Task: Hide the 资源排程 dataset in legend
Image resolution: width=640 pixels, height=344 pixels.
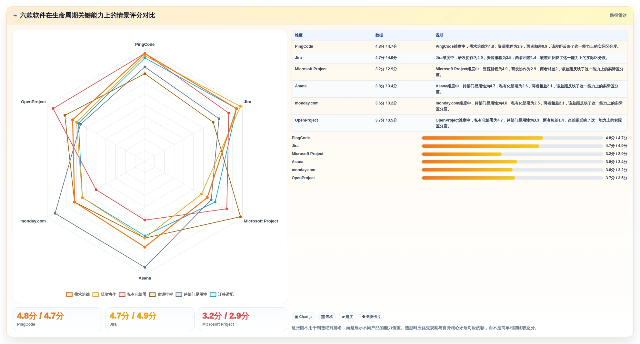Action: click(152, 294)
